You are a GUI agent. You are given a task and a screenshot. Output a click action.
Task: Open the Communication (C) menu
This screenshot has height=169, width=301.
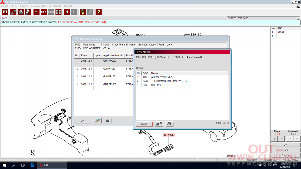tap(41, 6)
